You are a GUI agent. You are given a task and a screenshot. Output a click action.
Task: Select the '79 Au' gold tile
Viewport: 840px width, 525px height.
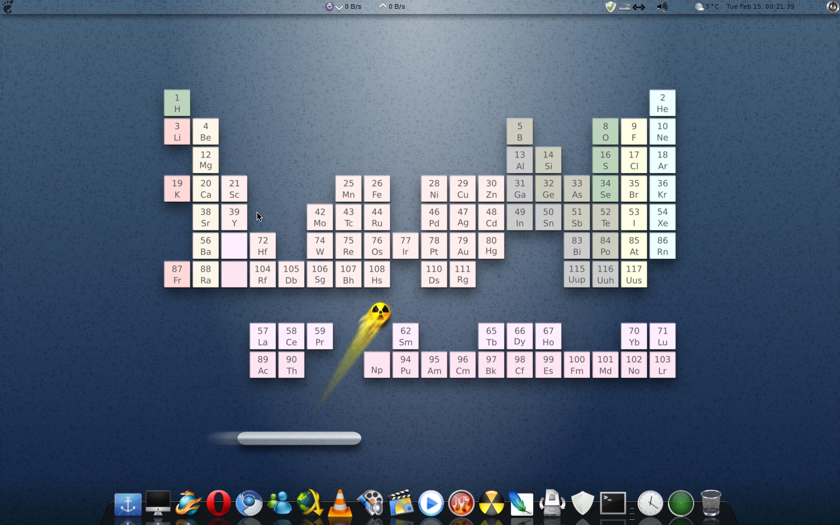coord(463,246)
